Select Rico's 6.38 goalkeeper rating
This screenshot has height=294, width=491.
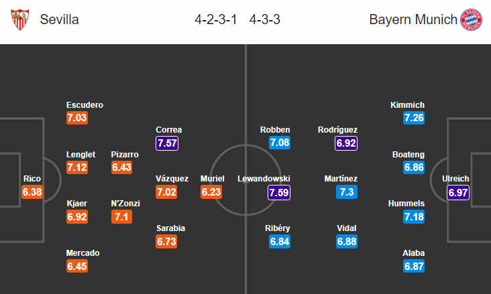32,193
